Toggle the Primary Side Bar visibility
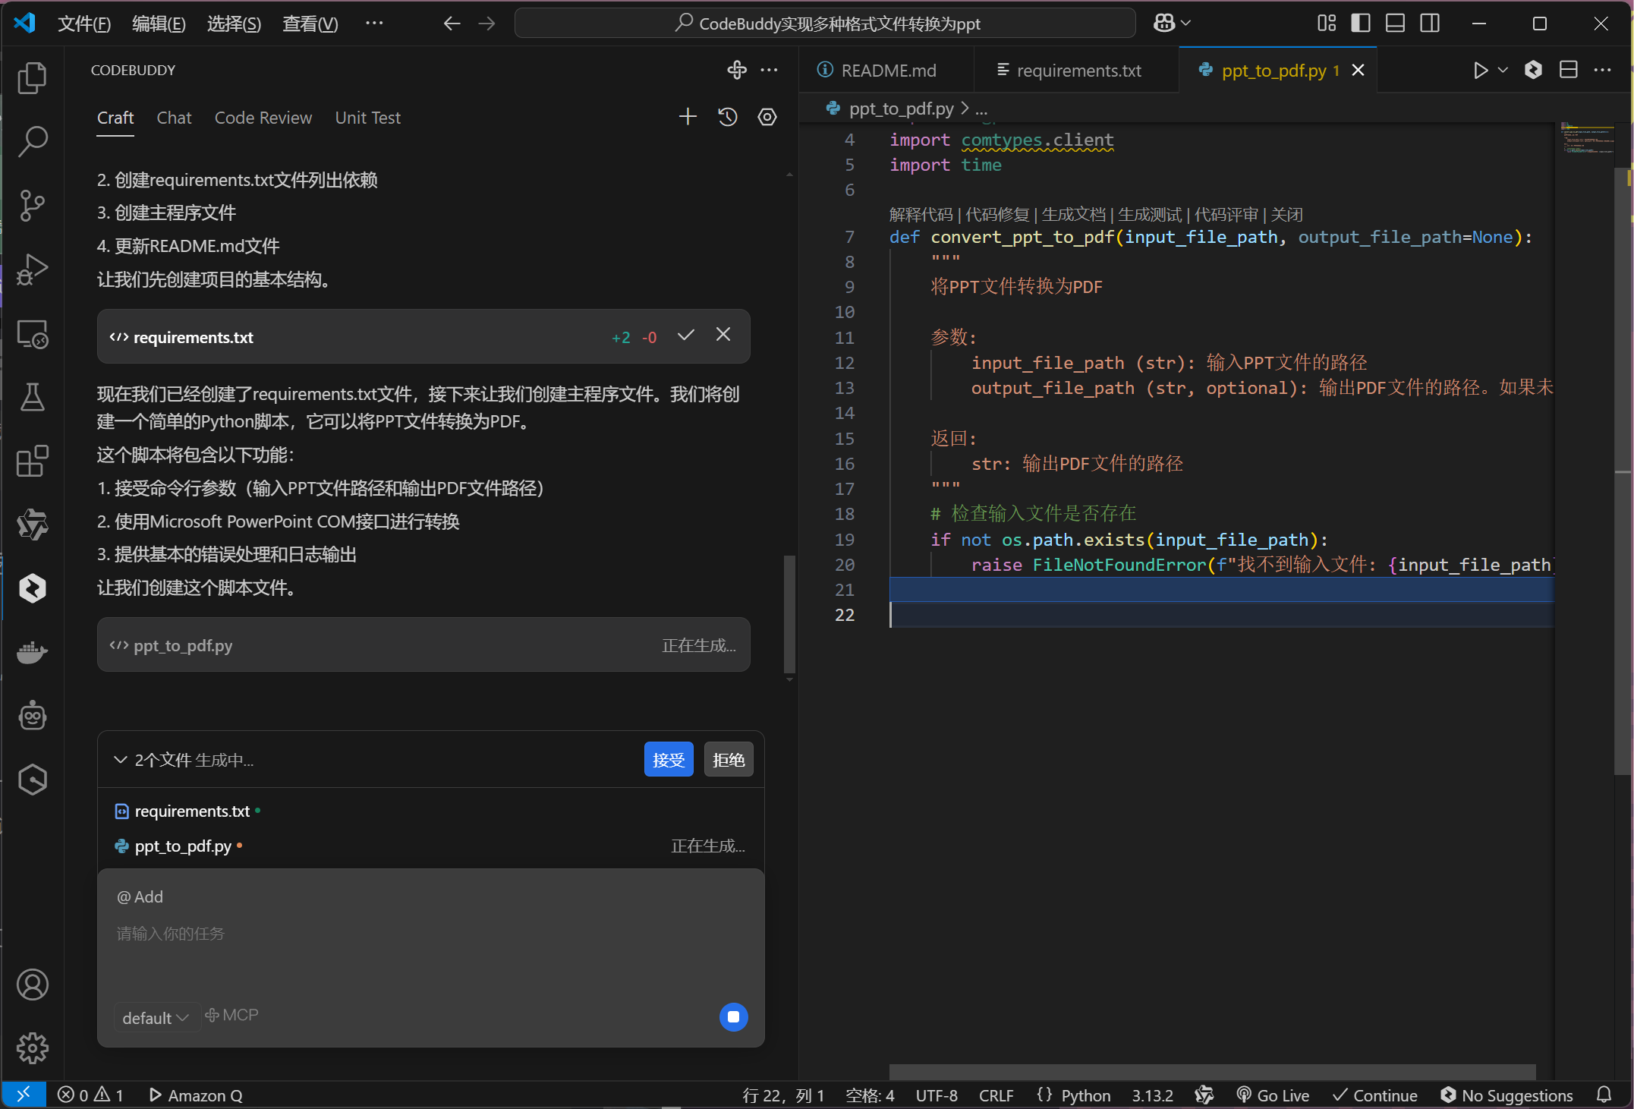 1360,23
